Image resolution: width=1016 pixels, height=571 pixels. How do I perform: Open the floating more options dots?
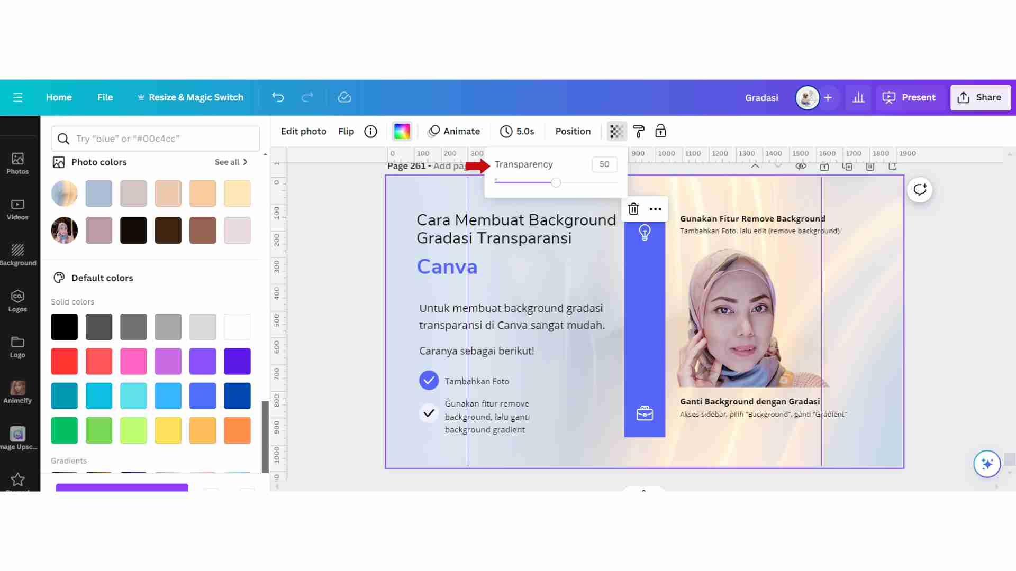[x=655, y=209]
